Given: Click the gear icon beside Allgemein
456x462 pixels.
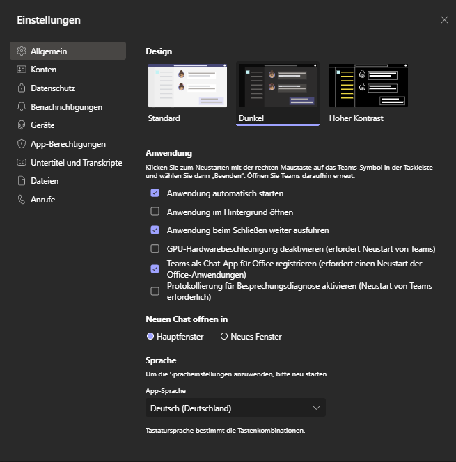Looking at the screenshot, I should pyautogui.click(x=22, y=51).
